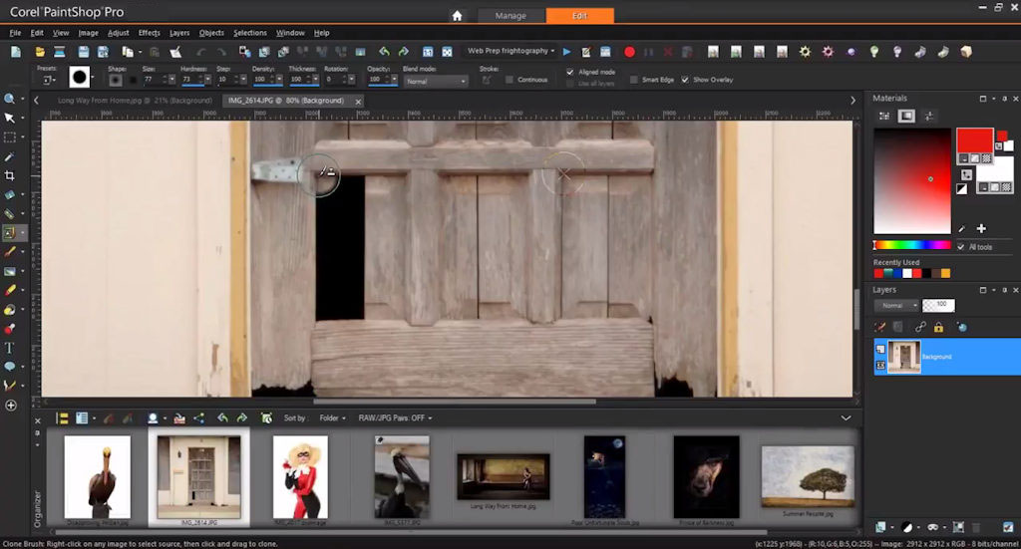Click the Lock transparency icon in Layers
This screenshot has height=549, width=1021.
[x=938, y=327]
